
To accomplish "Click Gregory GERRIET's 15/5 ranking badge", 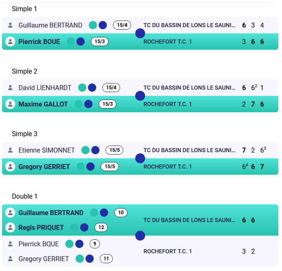I will click(110, 167).
